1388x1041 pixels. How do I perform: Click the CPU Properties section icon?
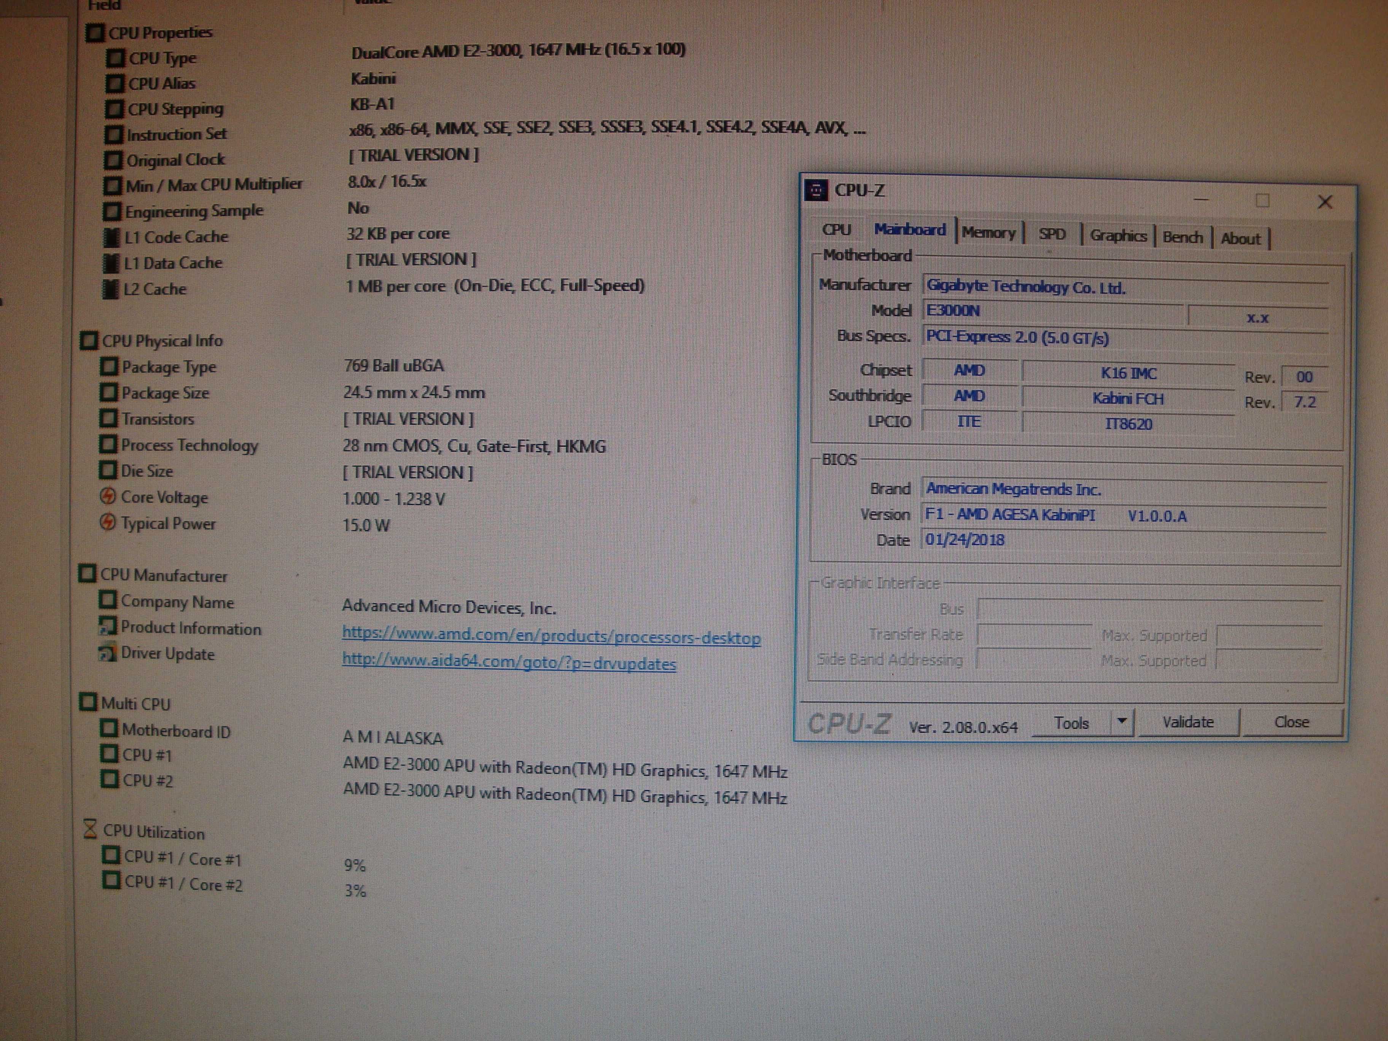click(x=95, y=33)
